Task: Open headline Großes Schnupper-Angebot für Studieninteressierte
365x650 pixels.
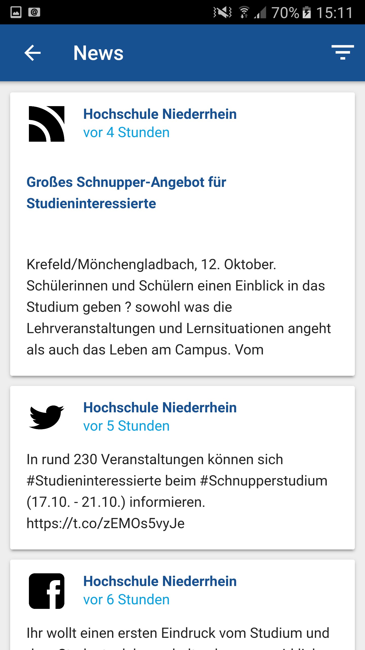Action: coord(126,193)
